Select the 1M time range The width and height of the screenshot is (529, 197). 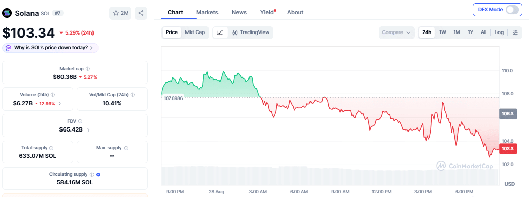[456, 32]
